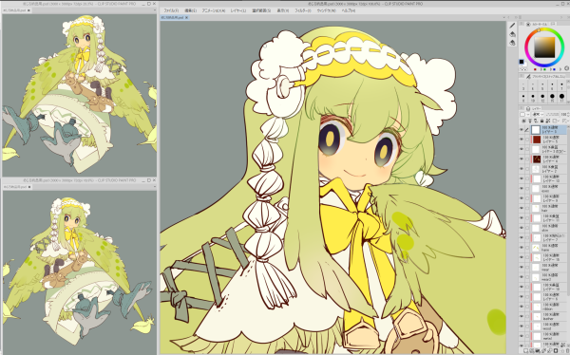The width and height of the screenshot is (570, 355).
Task: Click the red RGB indicator below wheel
Action: (x=535, y=69)
